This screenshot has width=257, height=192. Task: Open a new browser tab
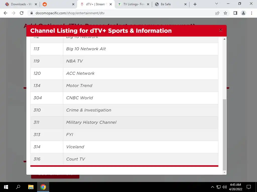tap(195, 4)
